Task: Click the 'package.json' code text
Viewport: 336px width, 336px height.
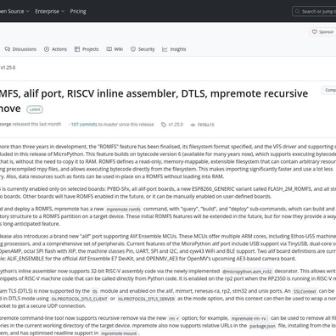Action: click(x=262, y=326)
